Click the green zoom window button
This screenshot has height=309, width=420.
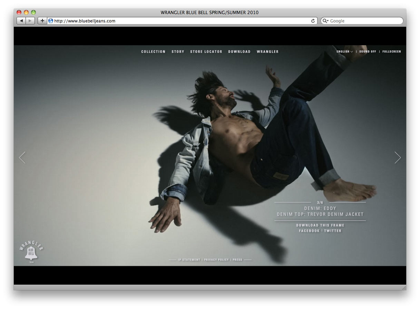tap(33, 12)
